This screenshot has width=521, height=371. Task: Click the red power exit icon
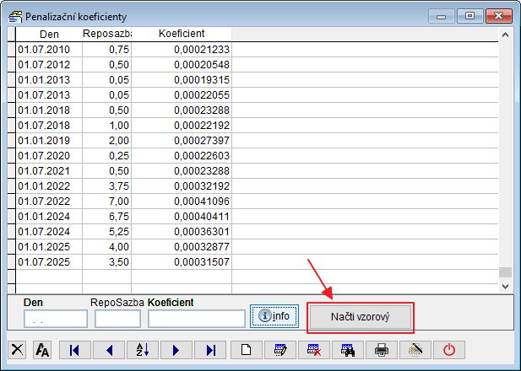click(x=449, y=350)
